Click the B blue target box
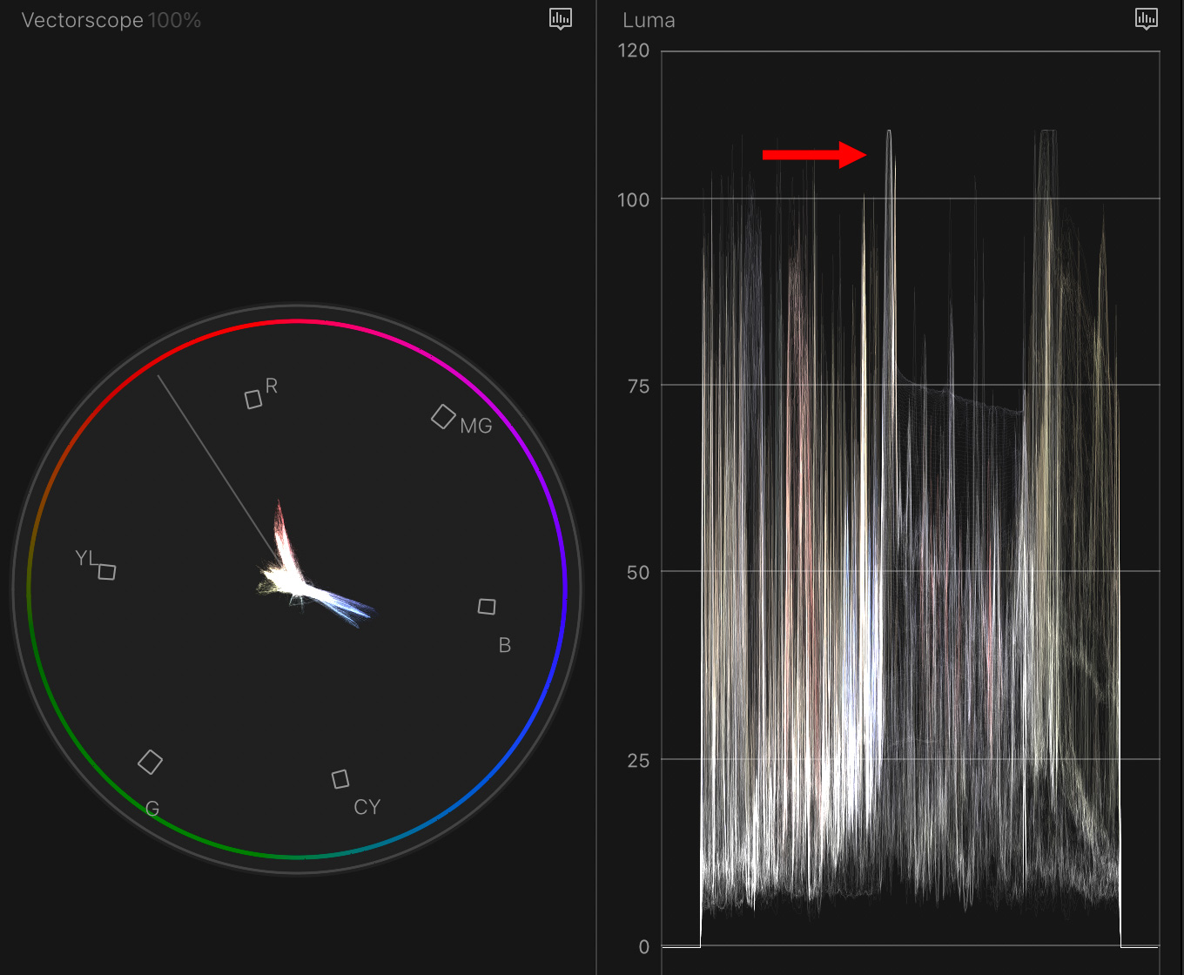 point(487,606)
